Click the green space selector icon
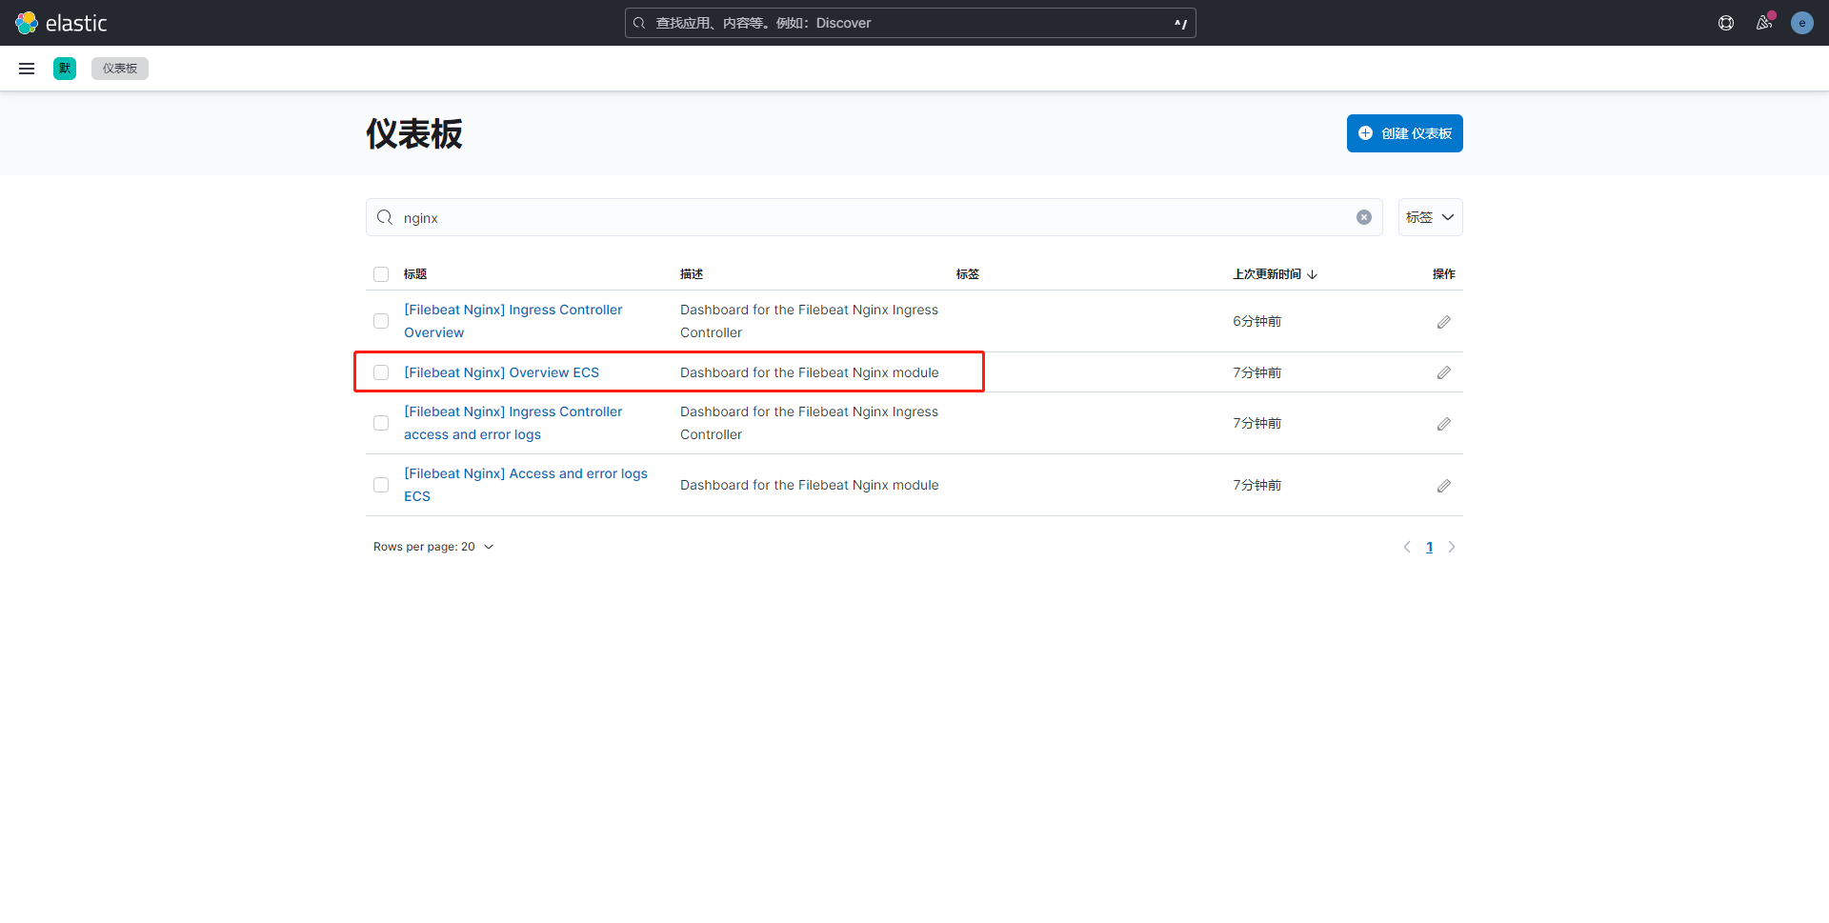Viewport: 1829px width, 923px height. pos(65,69)
